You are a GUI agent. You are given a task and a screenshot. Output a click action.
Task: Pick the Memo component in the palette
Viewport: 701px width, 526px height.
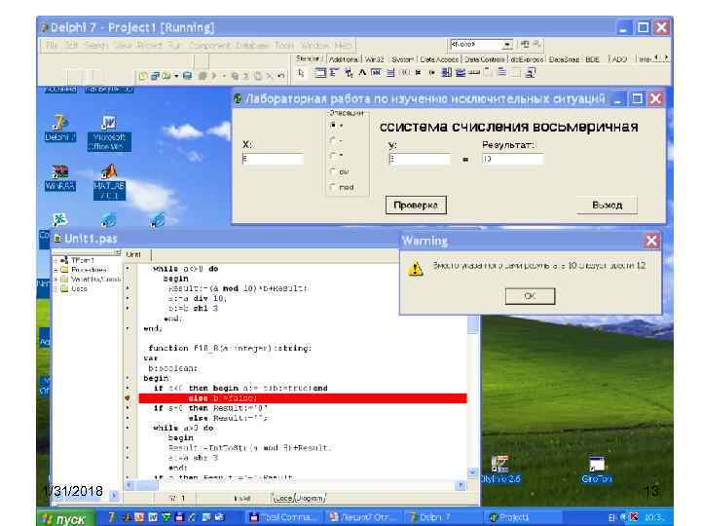click(389, 72)
